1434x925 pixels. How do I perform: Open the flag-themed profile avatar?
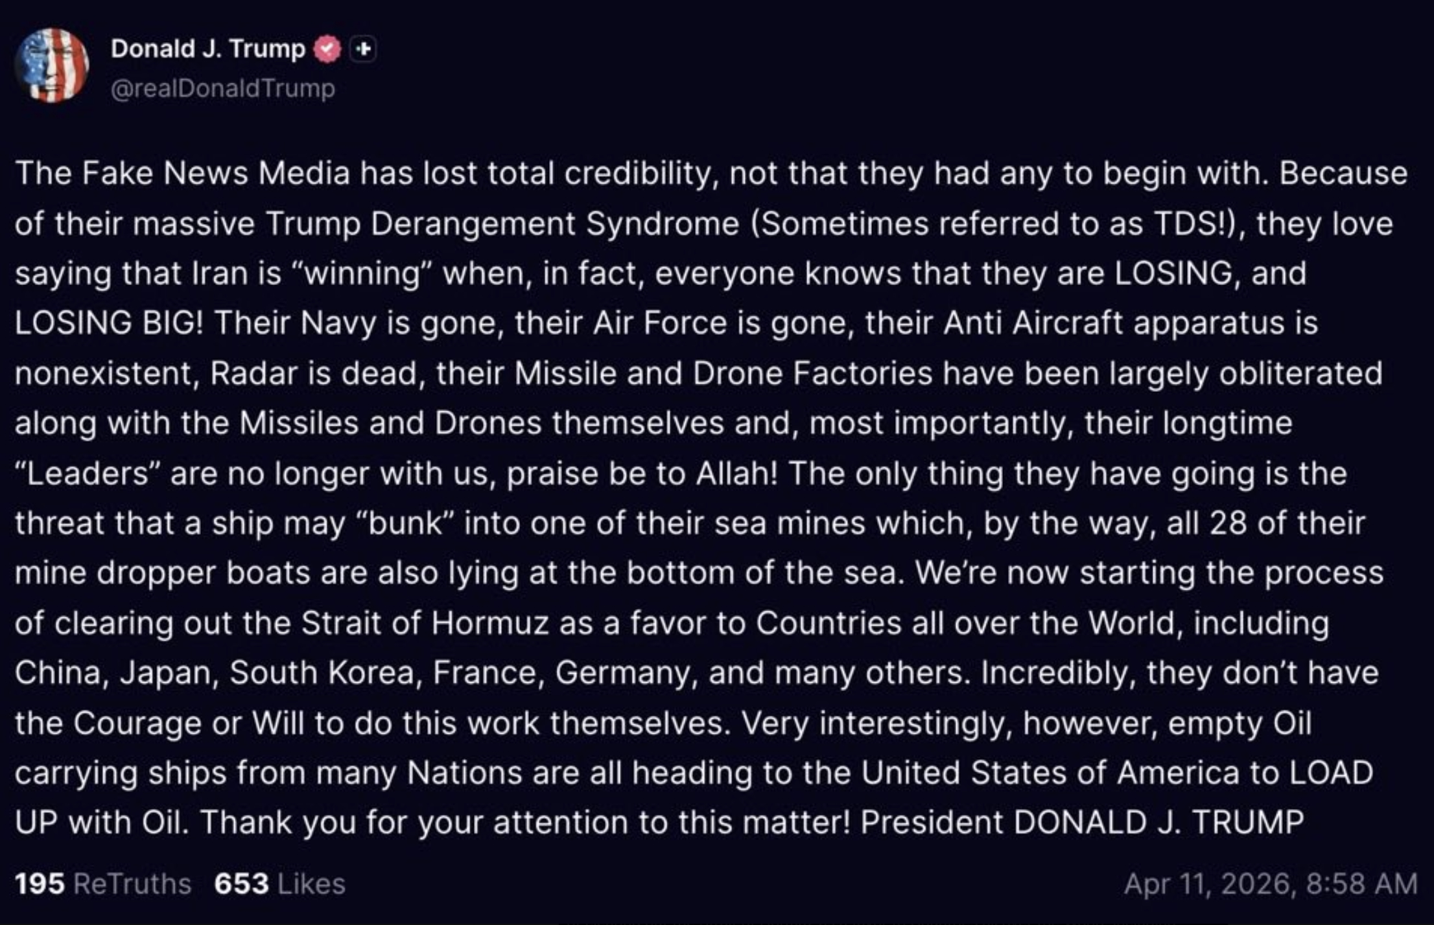[x=52, y=65]
